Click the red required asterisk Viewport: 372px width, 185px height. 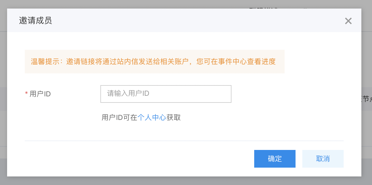tap(27, 94)
